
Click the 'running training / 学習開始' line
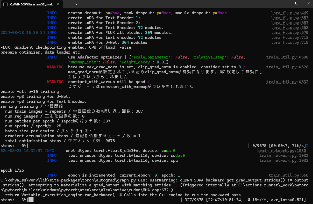[x=32, y=106]
